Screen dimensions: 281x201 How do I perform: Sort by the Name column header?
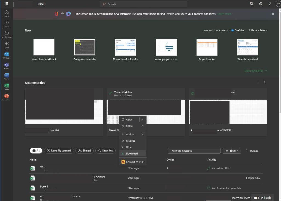click(33, 159)
